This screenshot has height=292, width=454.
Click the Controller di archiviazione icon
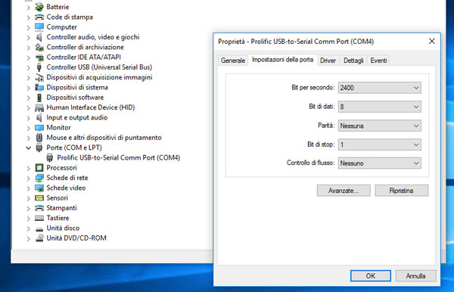coord(39,47)
